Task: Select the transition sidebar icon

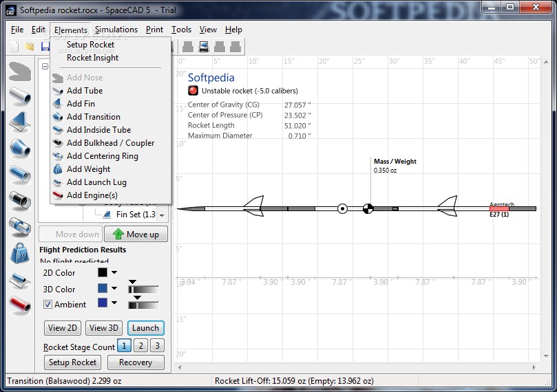Action: coord(20,149)
